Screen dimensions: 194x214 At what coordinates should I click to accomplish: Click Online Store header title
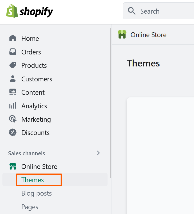(x=148, y=35)
